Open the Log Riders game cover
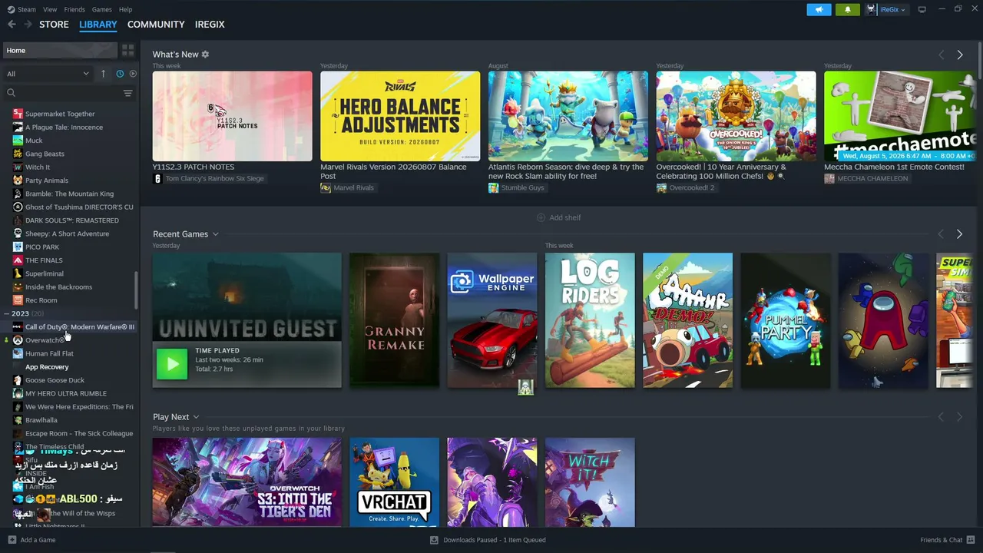This screenshot has width=983, height=553. tap(590, 320)
